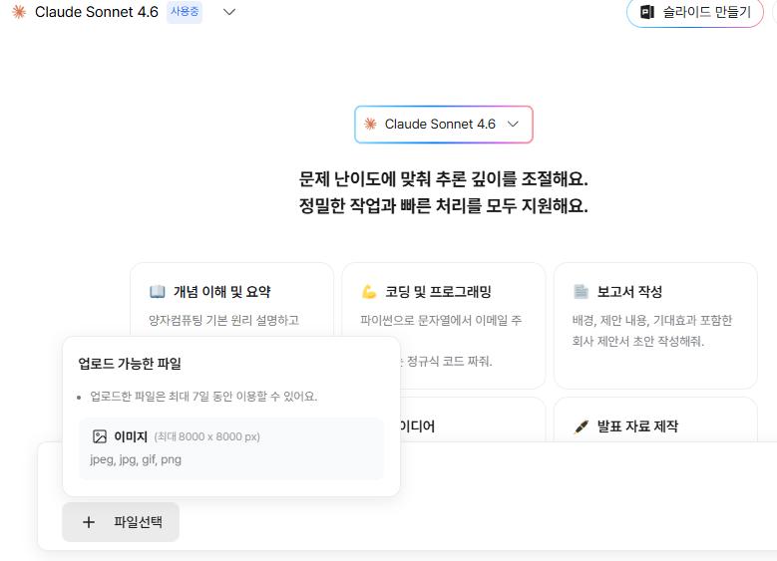Click text 업로드한 파일은 최대 7일 동안 이용할 수 있어요

203,397
